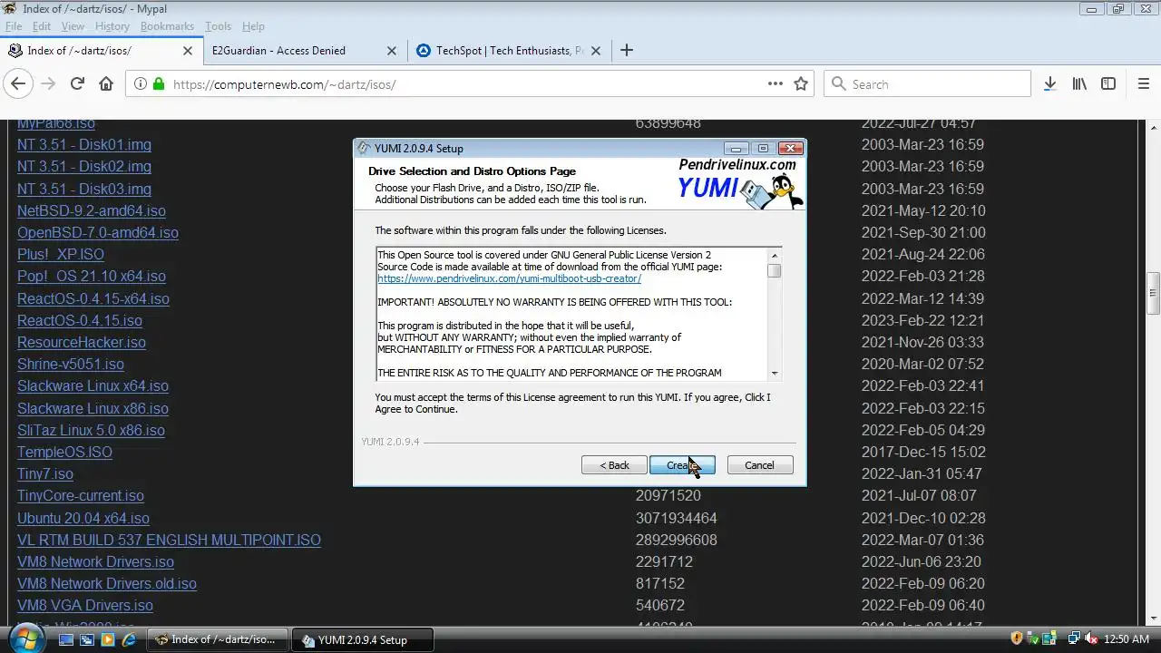Open Bookmarks menu in Mypal
This screenshot has height=653, width=1161.
pyautogui.click(x=167, y=26)
